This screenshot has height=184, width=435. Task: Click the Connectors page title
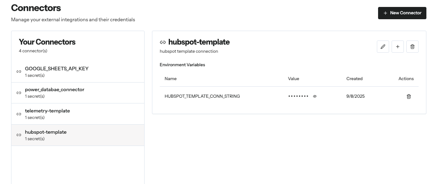[36, 8]
